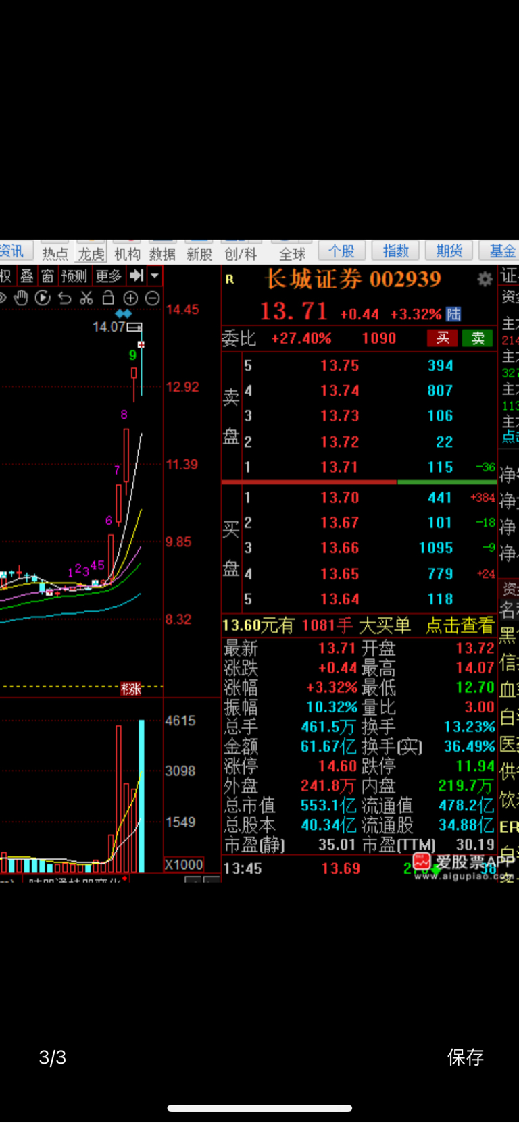
Task: Open the toolbar dropdown triangle
Action: click(x=155, y=276)
